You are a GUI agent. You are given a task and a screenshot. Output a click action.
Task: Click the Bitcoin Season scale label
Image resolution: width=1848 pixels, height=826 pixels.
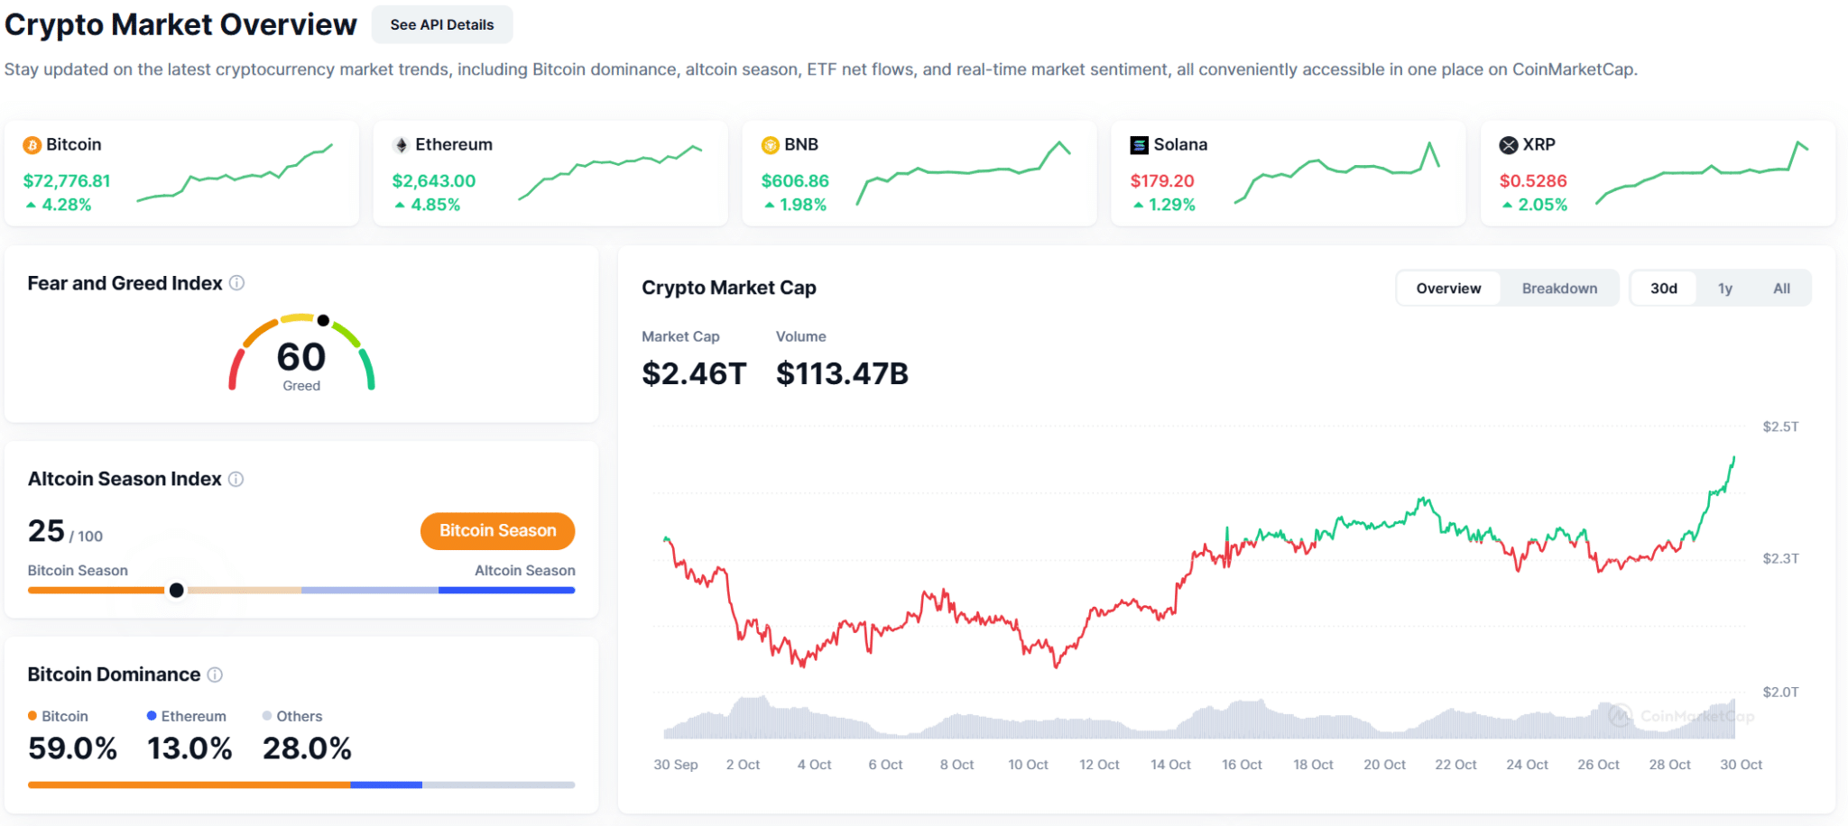78,571
